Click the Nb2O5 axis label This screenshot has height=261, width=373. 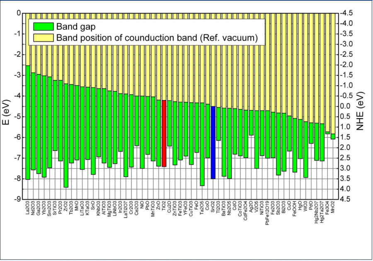tap(230, 208)
